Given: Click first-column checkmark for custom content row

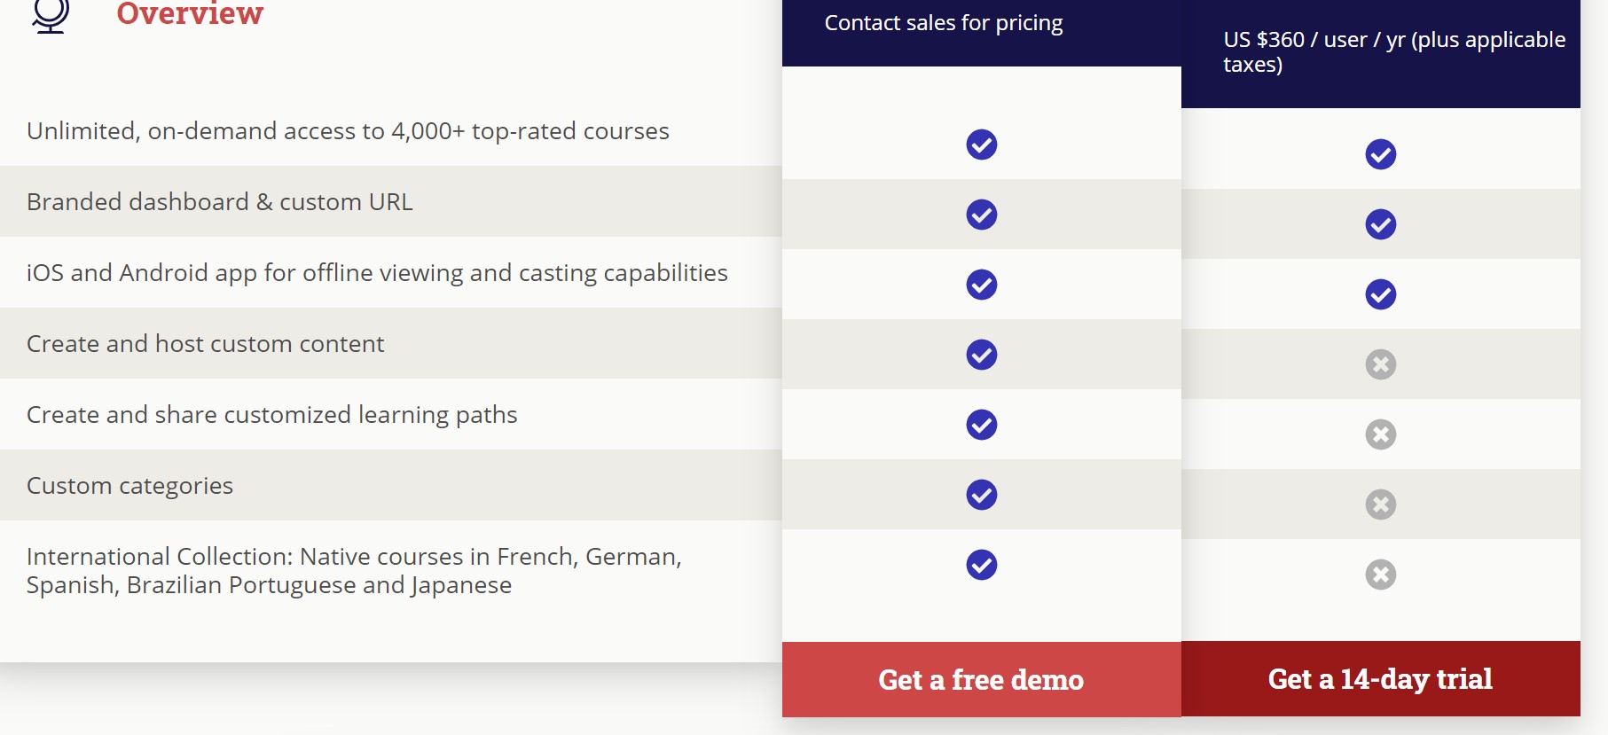Looking at the screenshot, I should (981, 355).
